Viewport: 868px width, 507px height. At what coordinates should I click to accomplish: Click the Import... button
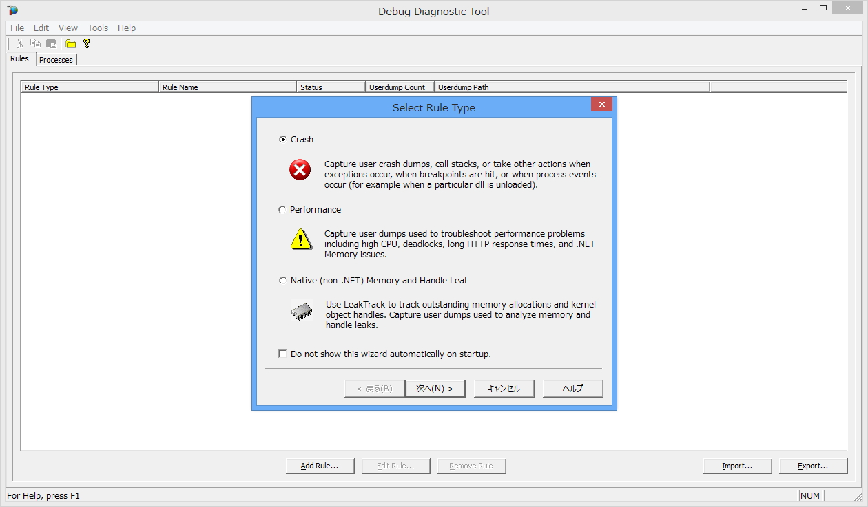pyautogui.click(x=738, y=466)
